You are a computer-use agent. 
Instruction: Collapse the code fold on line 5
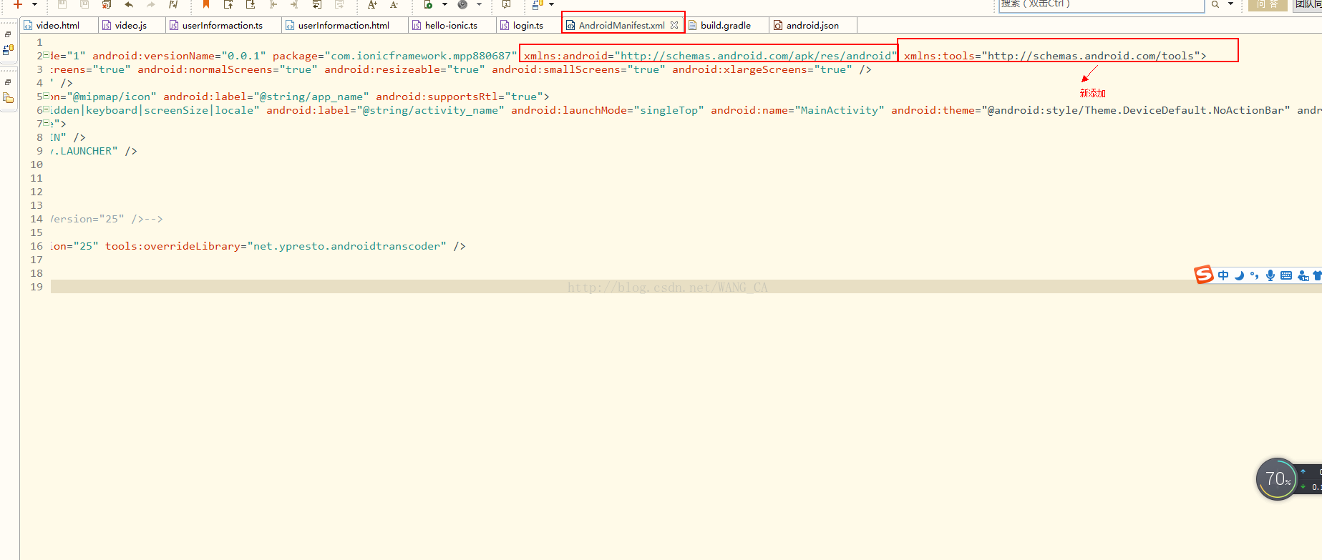click(47, 96)
